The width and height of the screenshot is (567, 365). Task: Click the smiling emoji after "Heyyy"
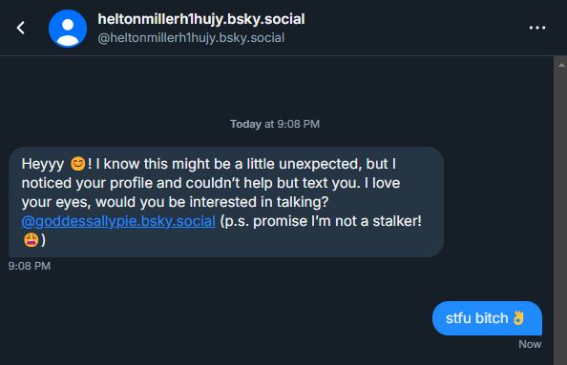tap(77, 164)
